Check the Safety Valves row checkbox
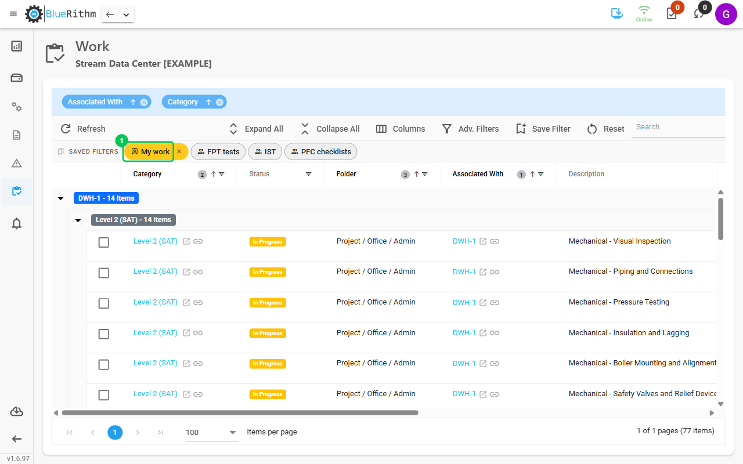This screenshot has width=743, height=464. (104, 395)
